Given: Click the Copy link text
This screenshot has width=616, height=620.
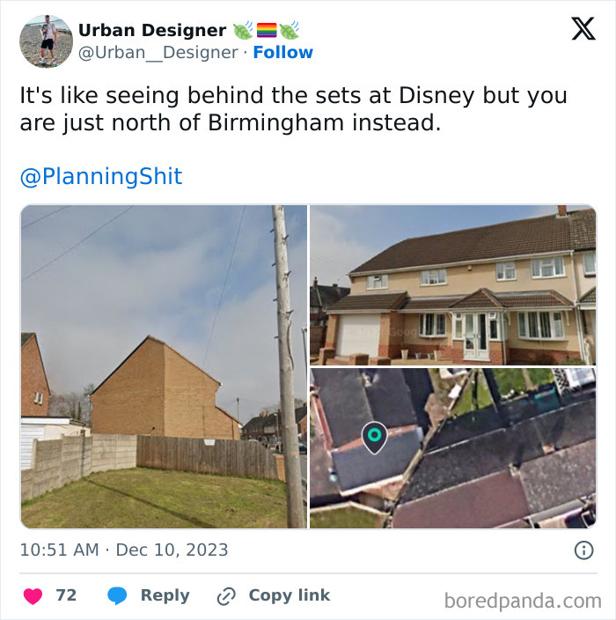Looking at the screenshot, I should (x=290, y=595).
